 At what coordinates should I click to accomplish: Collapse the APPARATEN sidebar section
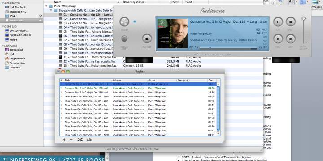tap(3, 3)
